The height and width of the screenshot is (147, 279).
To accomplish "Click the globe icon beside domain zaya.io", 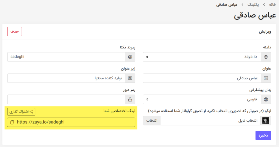I will [x=266, y=57].
